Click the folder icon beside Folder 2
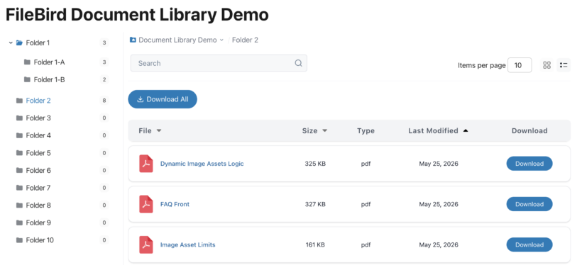The width and height of the screenshot is (582, 265). point(19,101)
